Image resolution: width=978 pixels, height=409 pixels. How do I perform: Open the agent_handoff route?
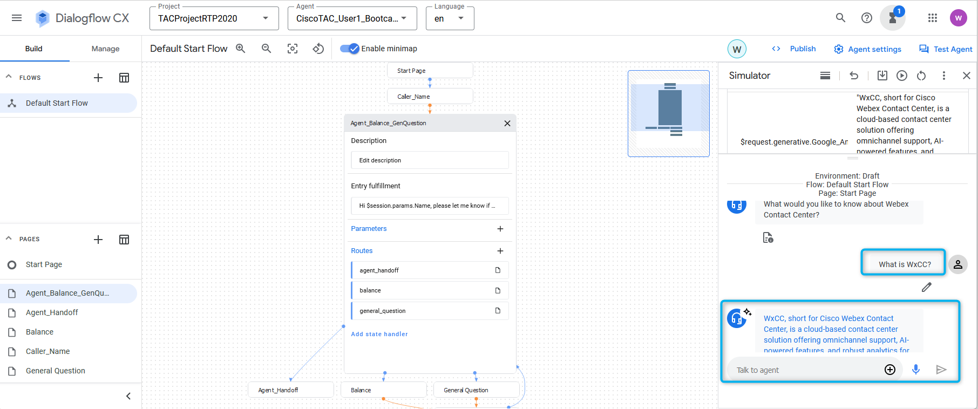(x=430, y=270)
